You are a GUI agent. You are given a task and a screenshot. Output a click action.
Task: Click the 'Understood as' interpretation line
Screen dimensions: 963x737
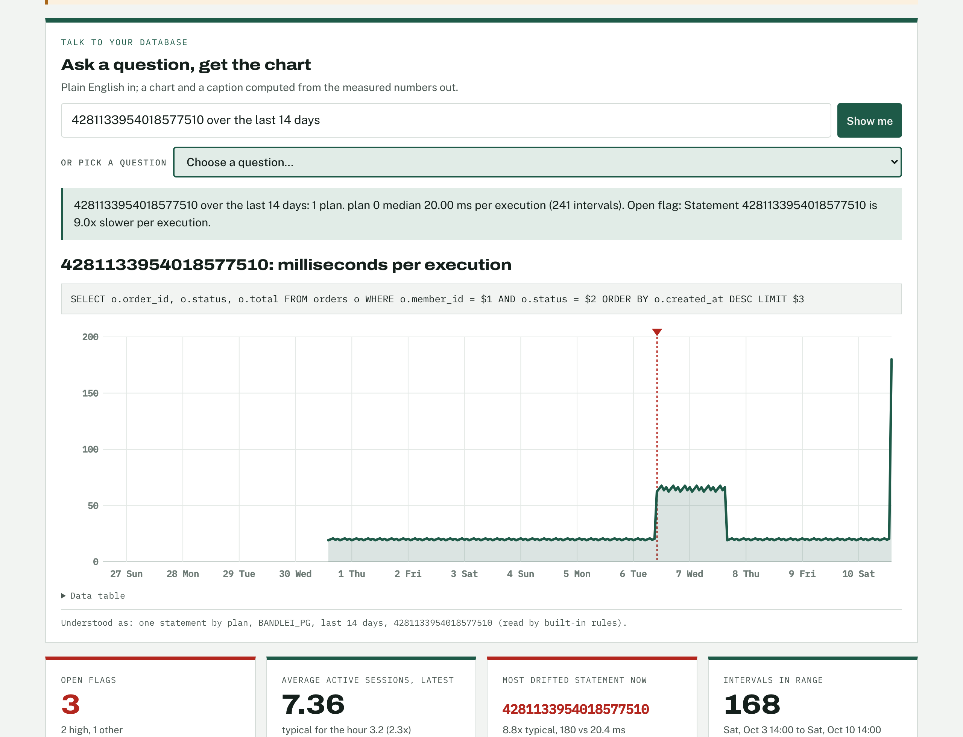[344, 623]
